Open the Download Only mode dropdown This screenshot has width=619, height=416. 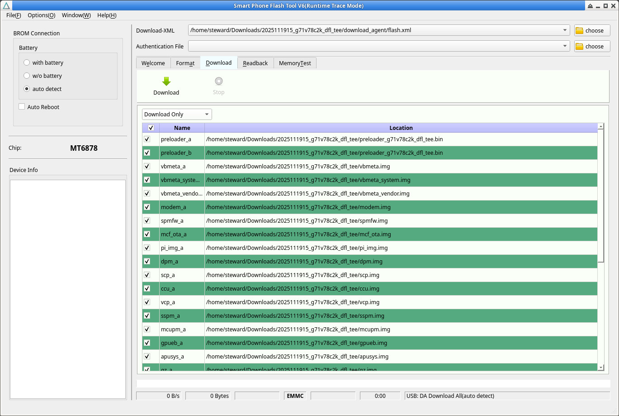pos(177,115)
